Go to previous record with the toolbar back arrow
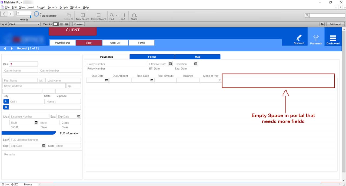Viewport: 346px width, 186px height. 4,14
